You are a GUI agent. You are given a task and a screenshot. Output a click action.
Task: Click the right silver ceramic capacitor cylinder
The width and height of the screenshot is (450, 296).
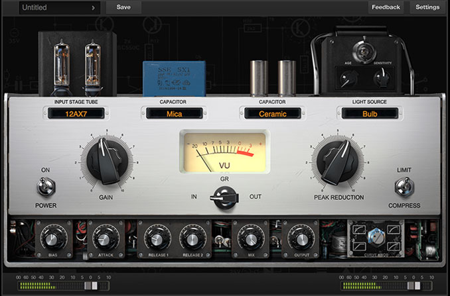[287, 78]
